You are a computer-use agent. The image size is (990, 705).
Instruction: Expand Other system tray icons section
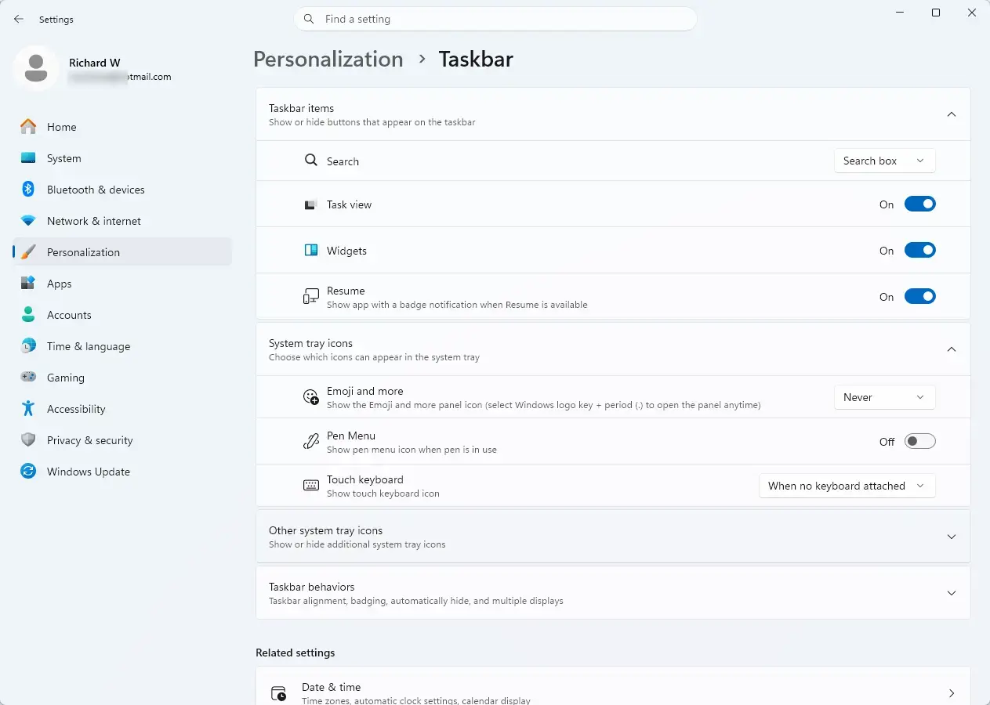tap(613, 537)
